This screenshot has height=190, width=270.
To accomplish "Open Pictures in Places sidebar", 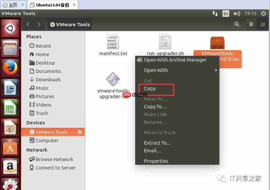I will (x=53, y=96).
